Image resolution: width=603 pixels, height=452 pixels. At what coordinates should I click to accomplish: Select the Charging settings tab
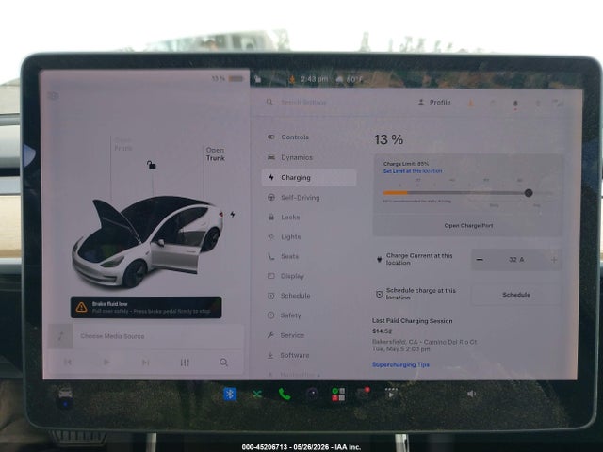tap(309, 178)
